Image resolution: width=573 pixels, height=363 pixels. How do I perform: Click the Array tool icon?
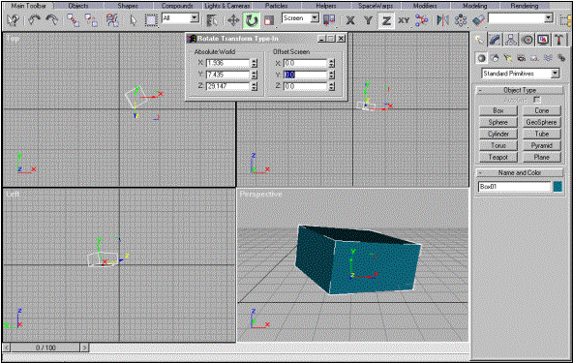(x=461, y=20)
